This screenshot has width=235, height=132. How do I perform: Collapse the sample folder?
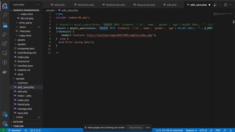coord(20,78)
